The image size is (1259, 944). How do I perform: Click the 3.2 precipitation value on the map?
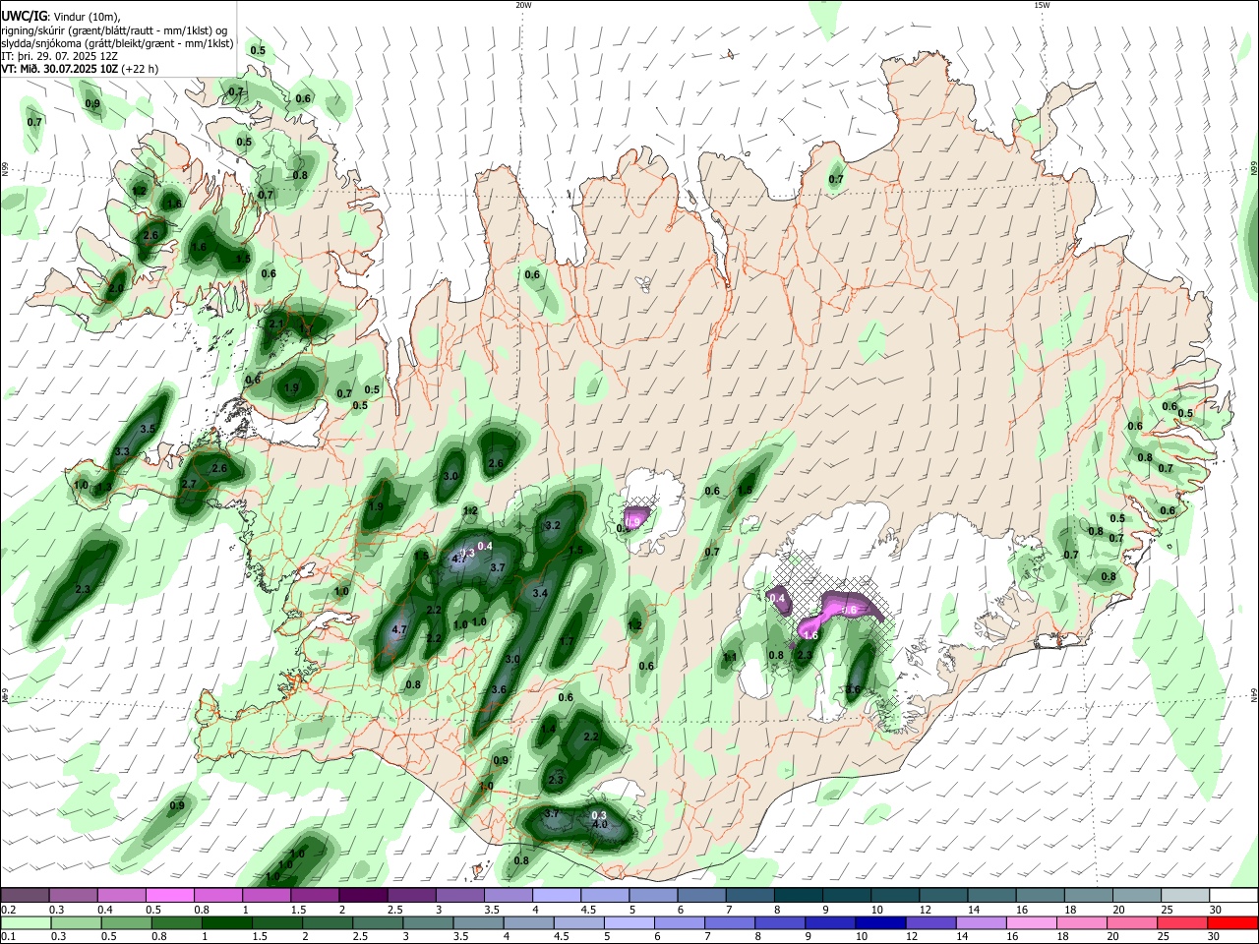click(x=553, y=525)
